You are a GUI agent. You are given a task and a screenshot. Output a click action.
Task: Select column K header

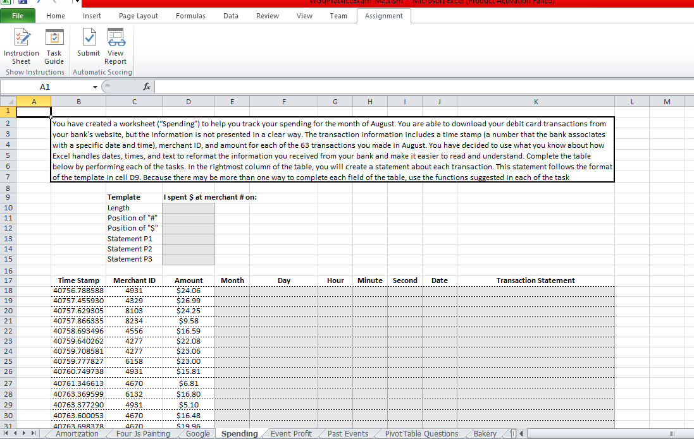536,102
